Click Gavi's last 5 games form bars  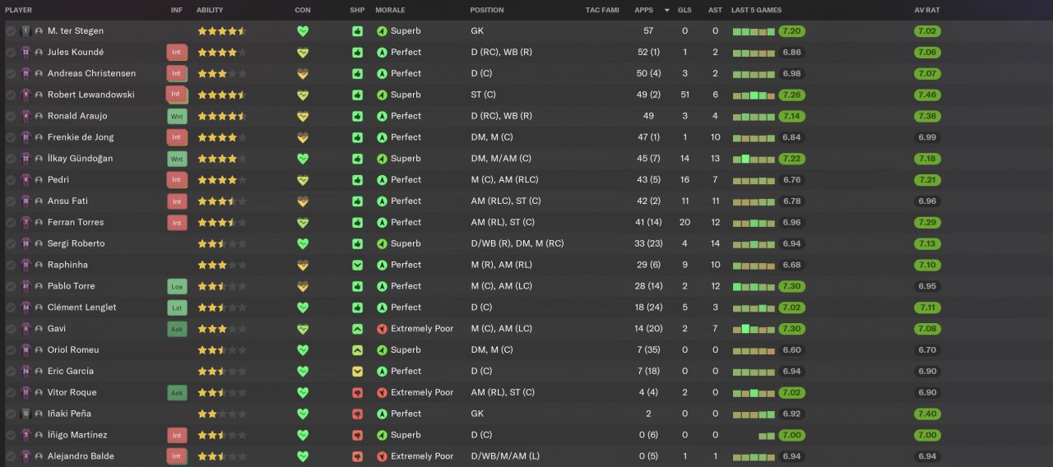754,329
